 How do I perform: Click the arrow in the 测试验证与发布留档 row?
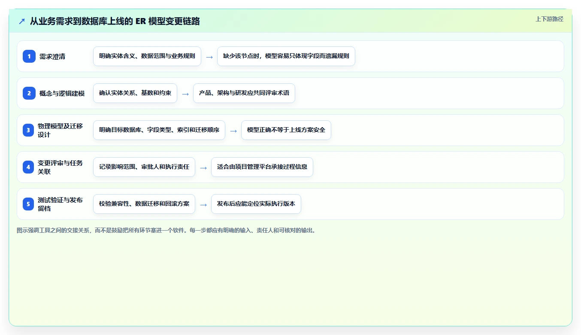click(203, 204)
